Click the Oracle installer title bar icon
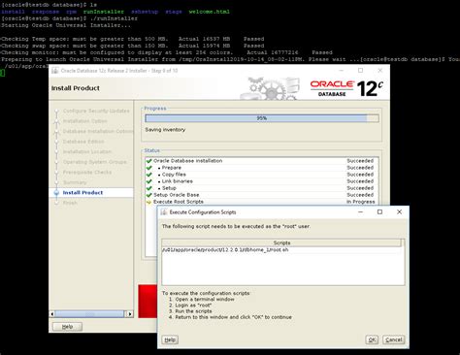 [55, 71]
